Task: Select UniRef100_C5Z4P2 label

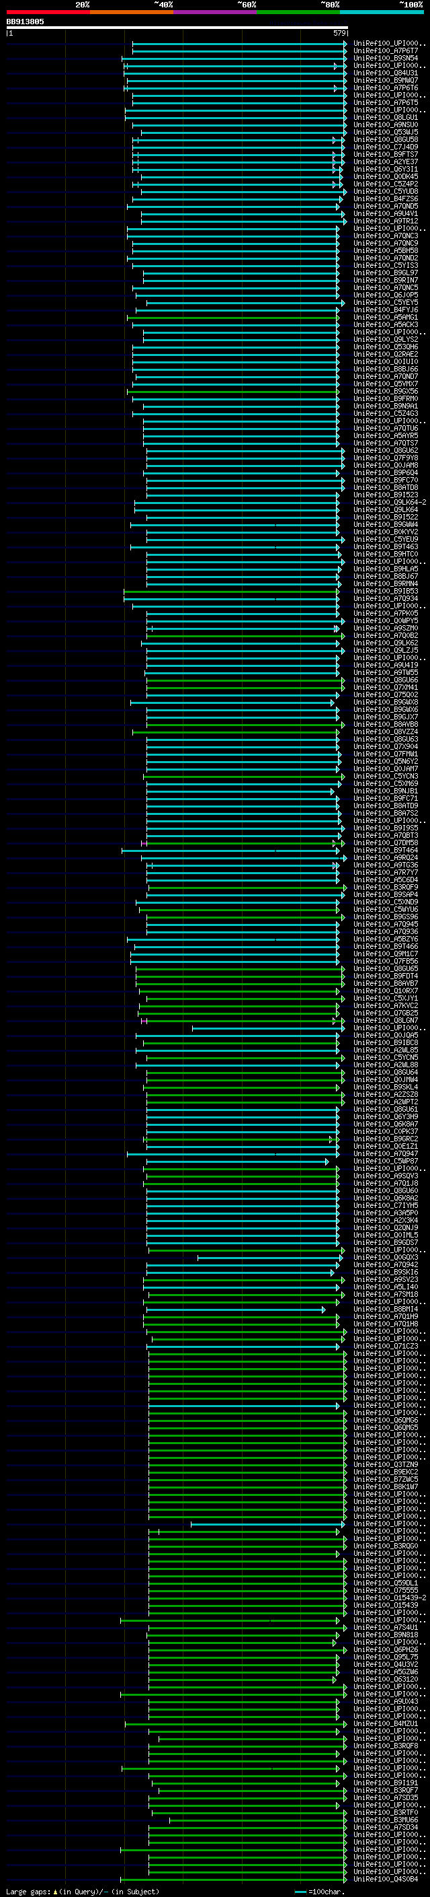Action: click(x=385, y=184)
